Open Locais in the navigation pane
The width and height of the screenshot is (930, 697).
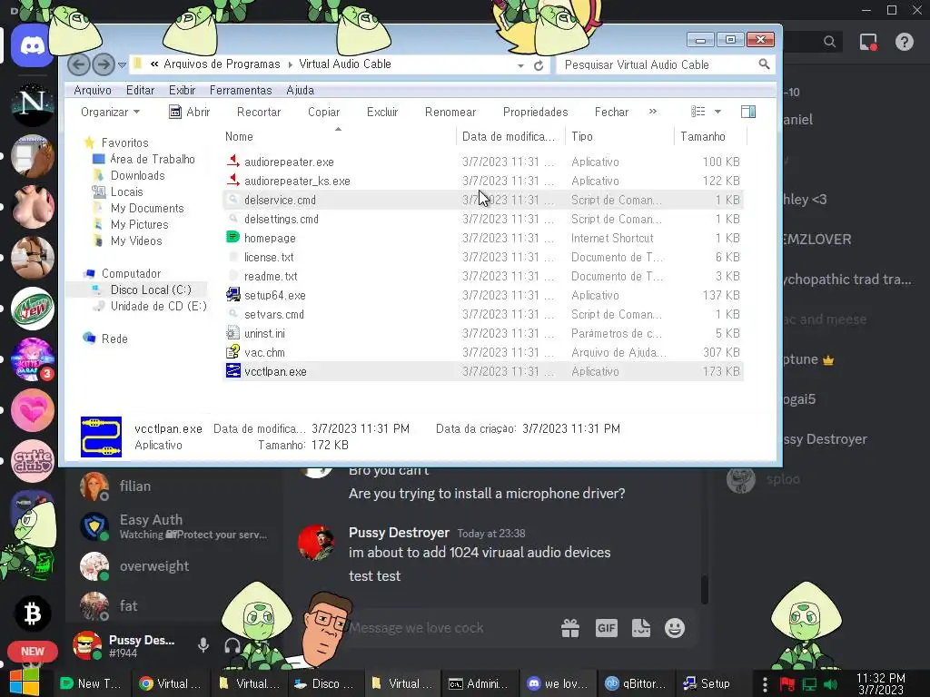126,192
